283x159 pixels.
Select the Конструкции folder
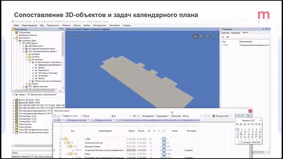pos(37,60)
